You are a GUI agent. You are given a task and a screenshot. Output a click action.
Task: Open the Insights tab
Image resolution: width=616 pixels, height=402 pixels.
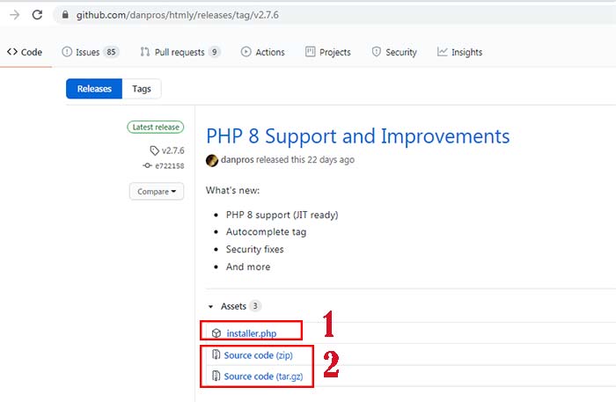point(459,52)
